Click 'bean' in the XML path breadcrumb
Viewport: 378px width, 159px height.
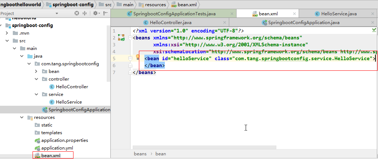click(x=161, y=154)
